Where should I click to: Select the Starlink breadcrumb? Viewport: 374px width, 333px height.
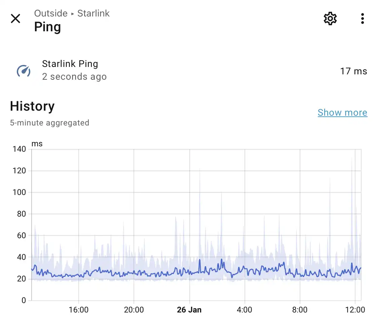(93, 13)
